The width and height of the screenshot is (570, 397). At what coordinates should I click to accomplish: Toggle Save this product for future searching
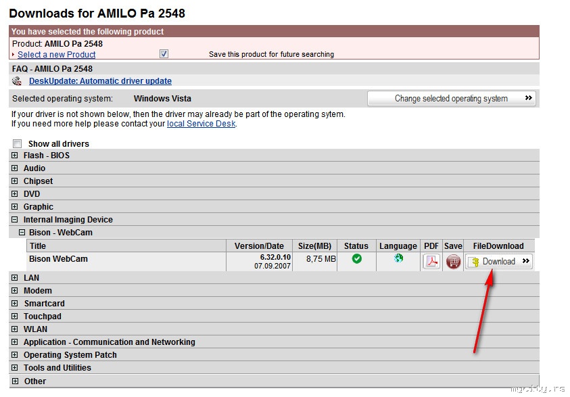pyautogui.click(x=164, y=54)
